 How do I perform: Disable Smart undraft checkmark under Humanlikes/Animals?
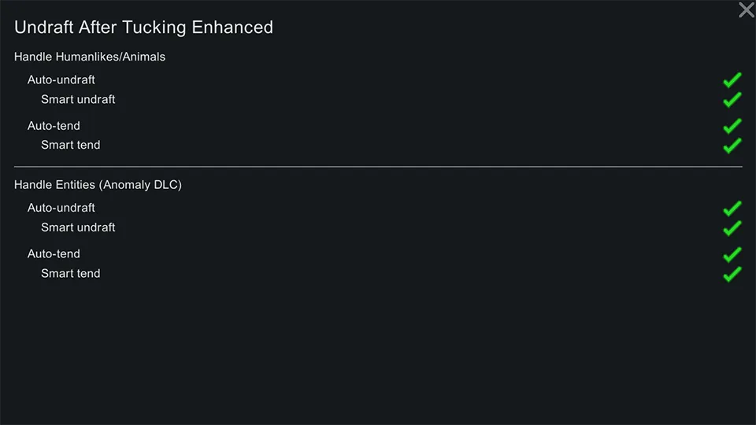732,100
